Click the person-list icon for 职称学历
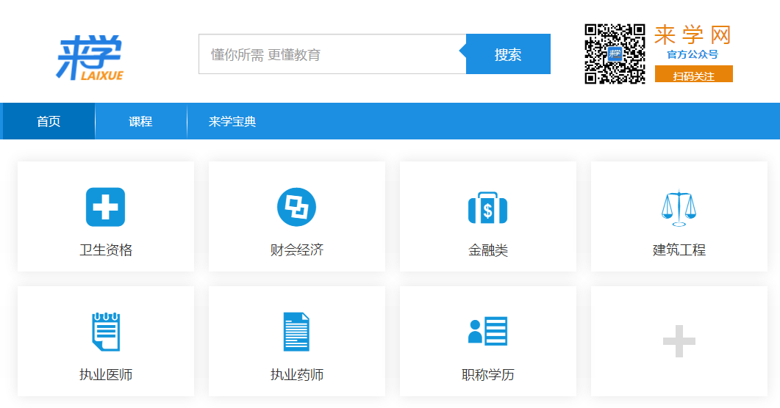 [x=487, y=331]
